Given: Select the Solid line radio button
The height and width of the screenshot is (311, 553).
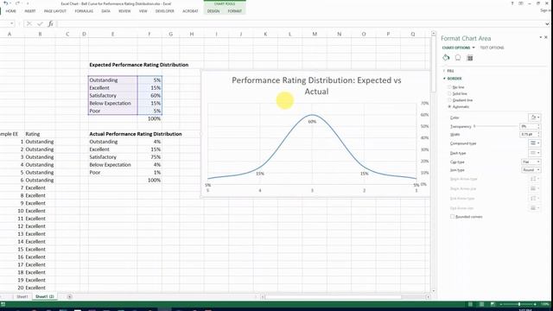Looking at the screenshot, I should [449, 94].
